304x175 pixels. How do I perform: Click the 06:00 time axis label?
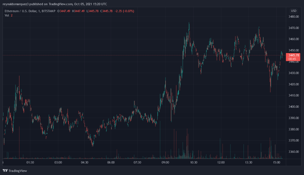point(111,163)
